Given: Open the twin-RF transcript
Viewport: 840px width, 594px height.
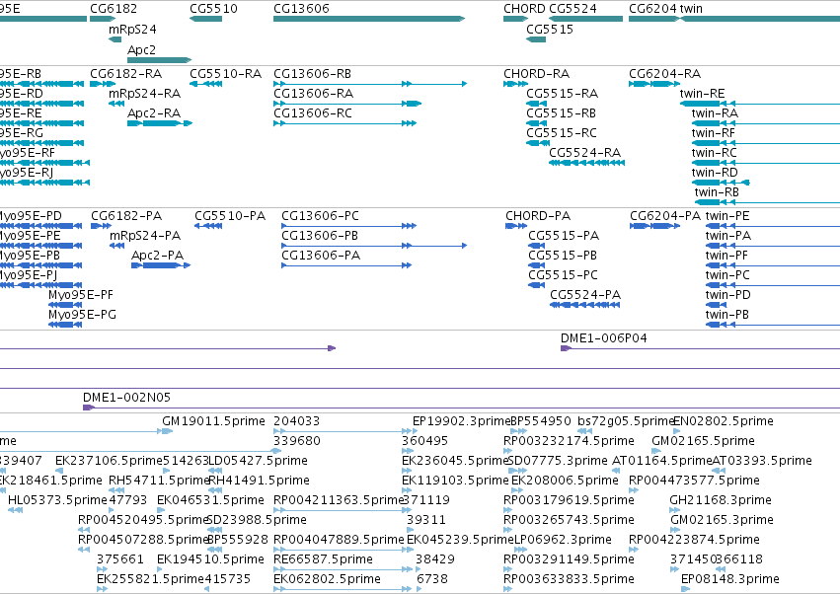Looking at the screenshot, I should (766, 143).
